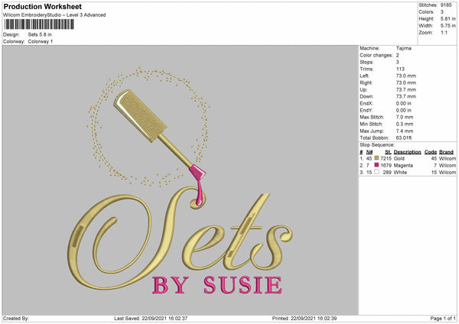Click the 'Created By:' footer label
Image resolution: width=459 pixels, height=324 pixels.
(x=16, y=319)
